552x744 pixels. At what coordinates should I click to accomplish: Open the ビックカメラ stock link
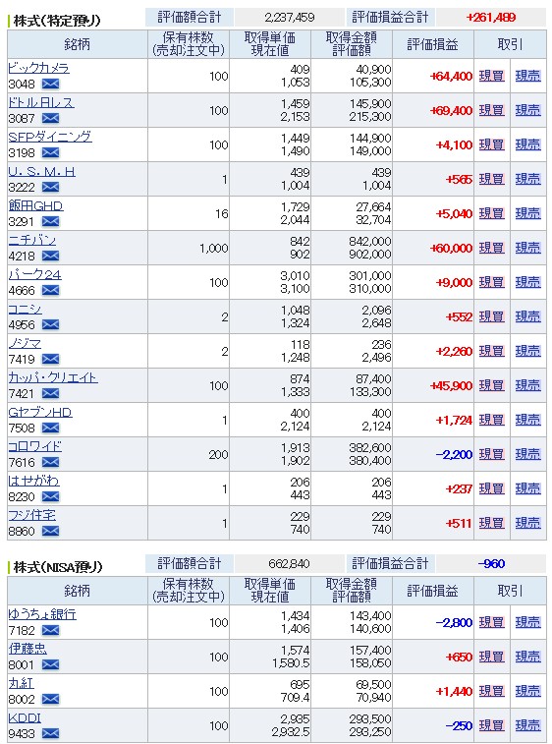(39, 68)
